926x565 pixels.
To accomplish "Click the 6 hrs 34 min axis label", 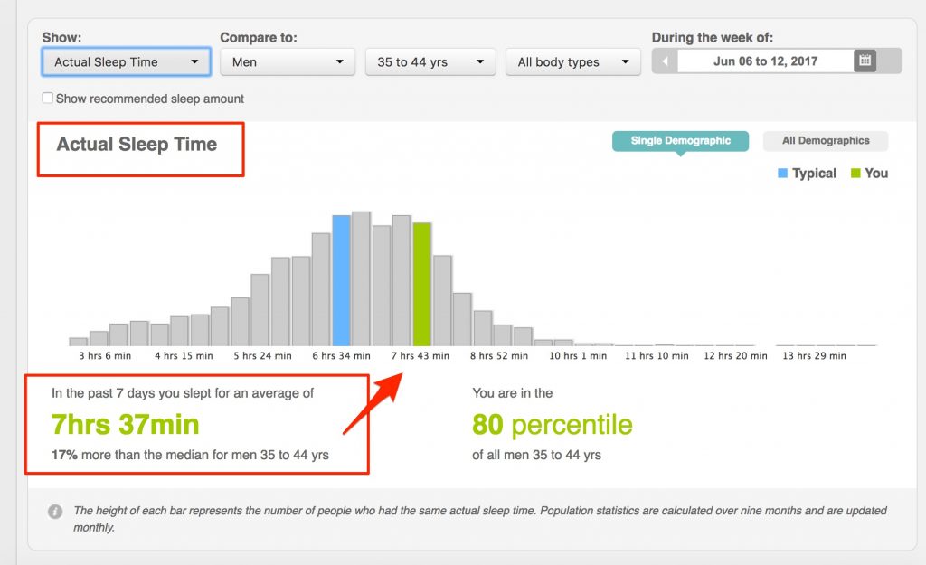I will pos(341,356).
